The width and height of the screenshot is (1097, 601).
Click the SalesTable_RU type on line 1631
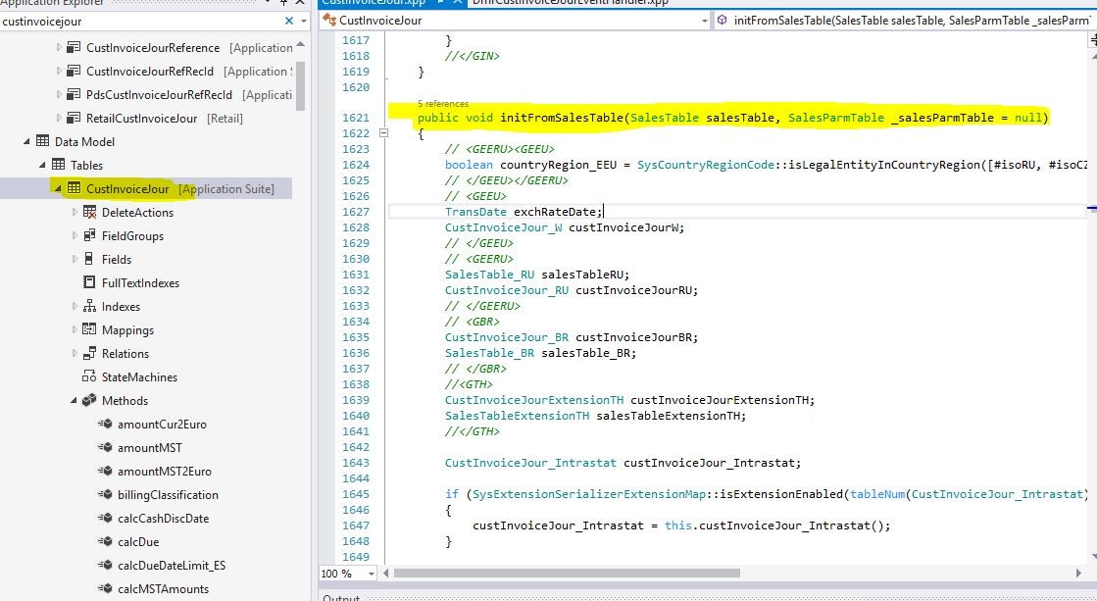[x=490, y=275]
